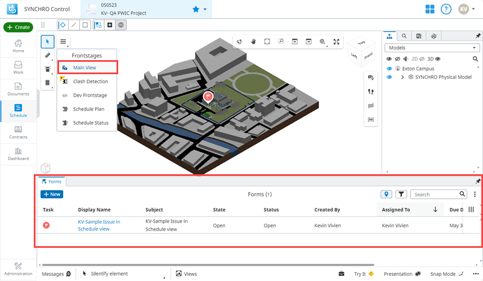Image resolution: width=483 pixels, height=281 pixels.
Task: Open the Schedule section in sidebar
Action: coord(18,111)
